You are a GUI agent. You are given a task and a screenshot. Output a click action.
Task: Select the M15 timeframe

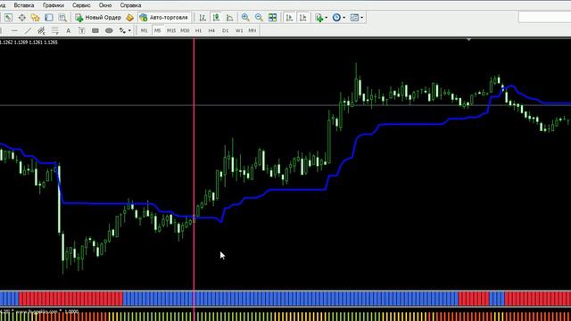click(171, 30)
